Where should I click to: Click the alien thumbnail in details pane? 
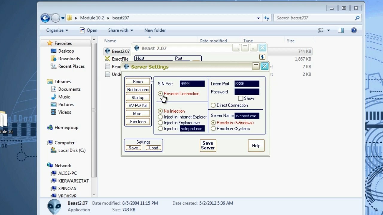coord(54,206)
